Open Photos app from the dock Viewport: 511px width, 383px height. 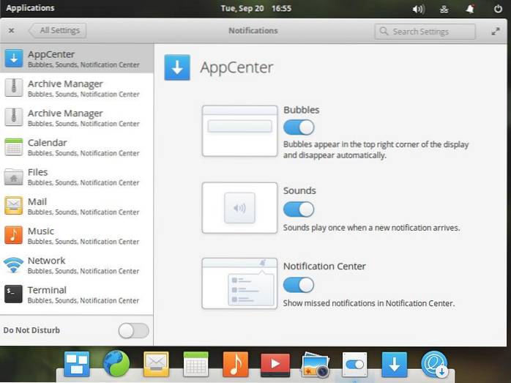[315, 364]
